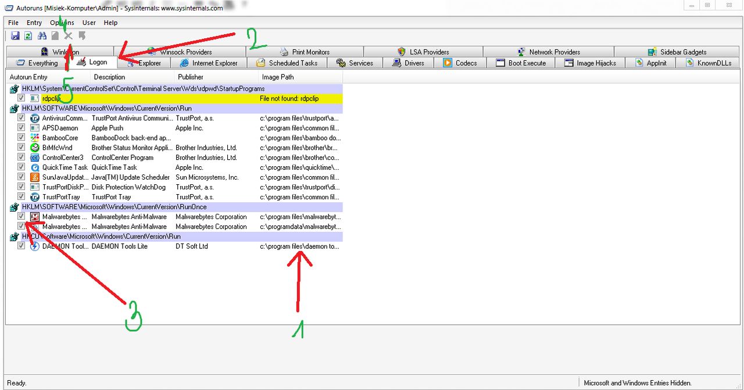The image size is (744, 390).
Task: Switch to the KnownDLLs tab
Action: click(x=709, y=63)
